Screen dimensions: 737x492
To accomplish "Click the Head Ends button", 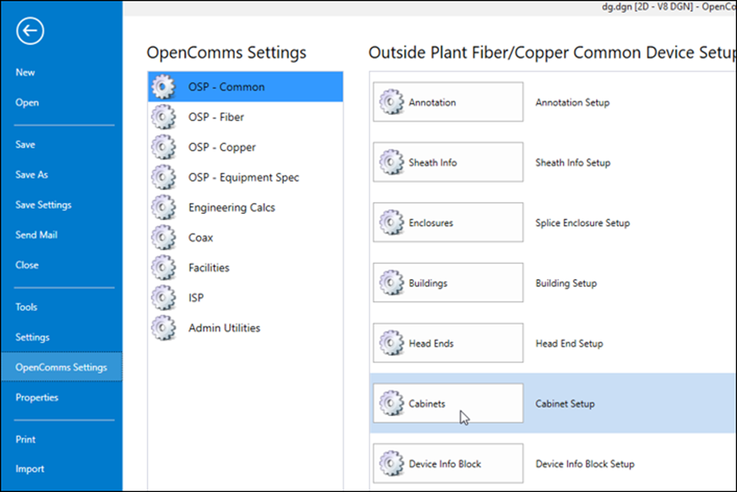I will [x=448, y=343].
